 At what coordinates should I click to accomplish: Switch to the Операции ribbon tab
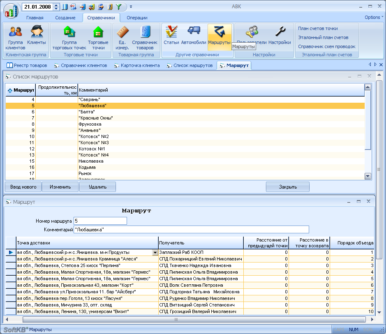(137, 18)
